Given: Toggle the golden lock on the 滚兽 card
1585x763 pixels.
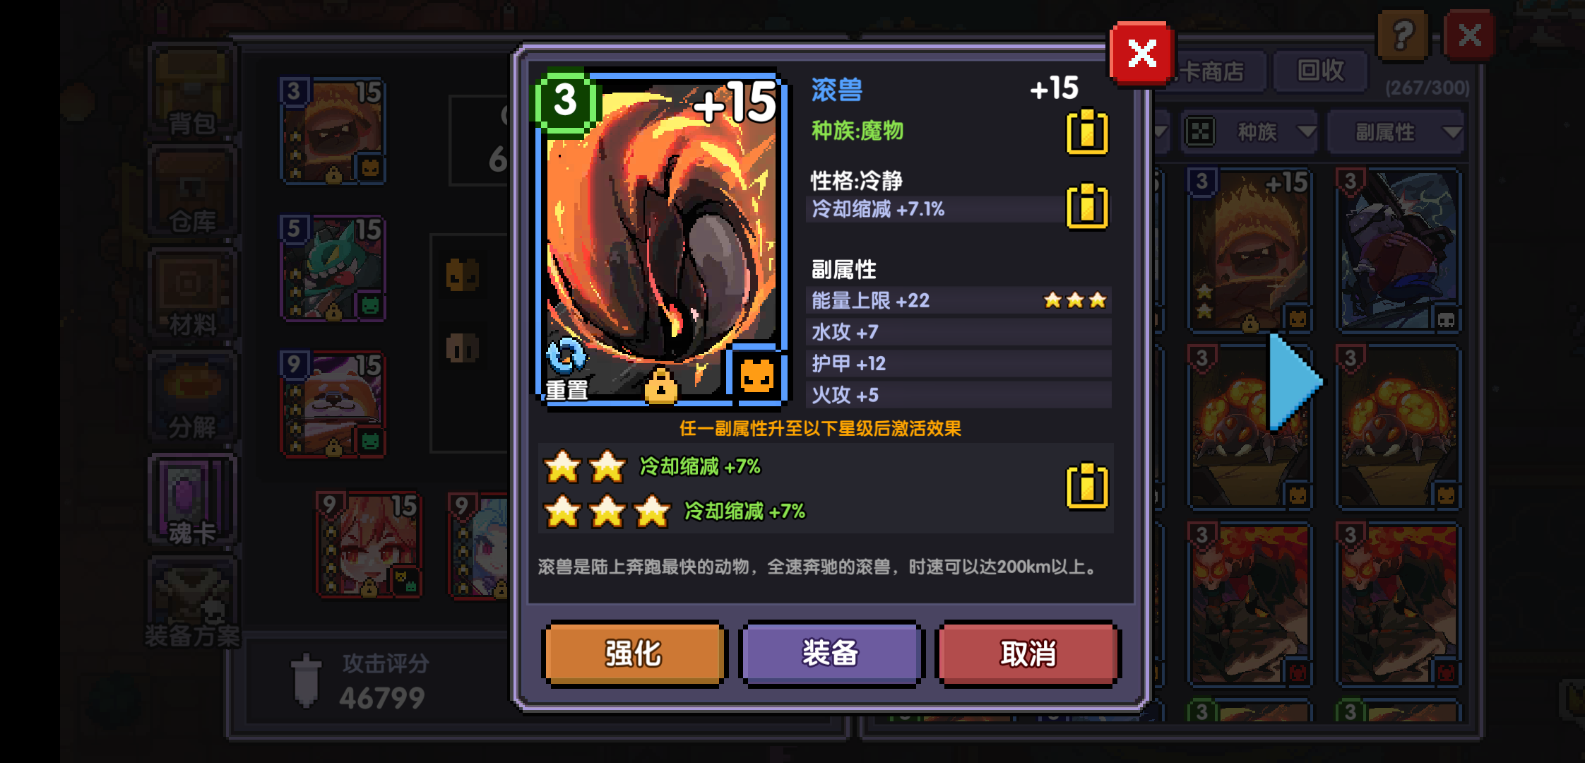Looking at the screenshot, I should (660, 386).
